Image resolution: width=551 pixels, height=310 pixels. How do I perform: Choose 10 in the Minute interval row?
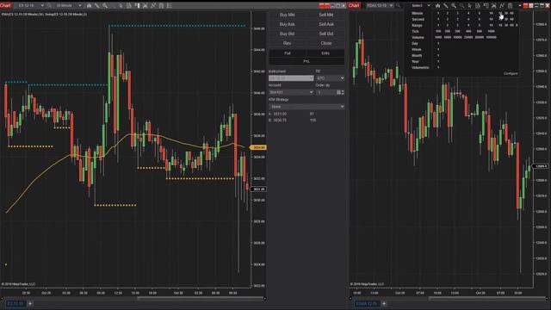click(x=491, y=14)
